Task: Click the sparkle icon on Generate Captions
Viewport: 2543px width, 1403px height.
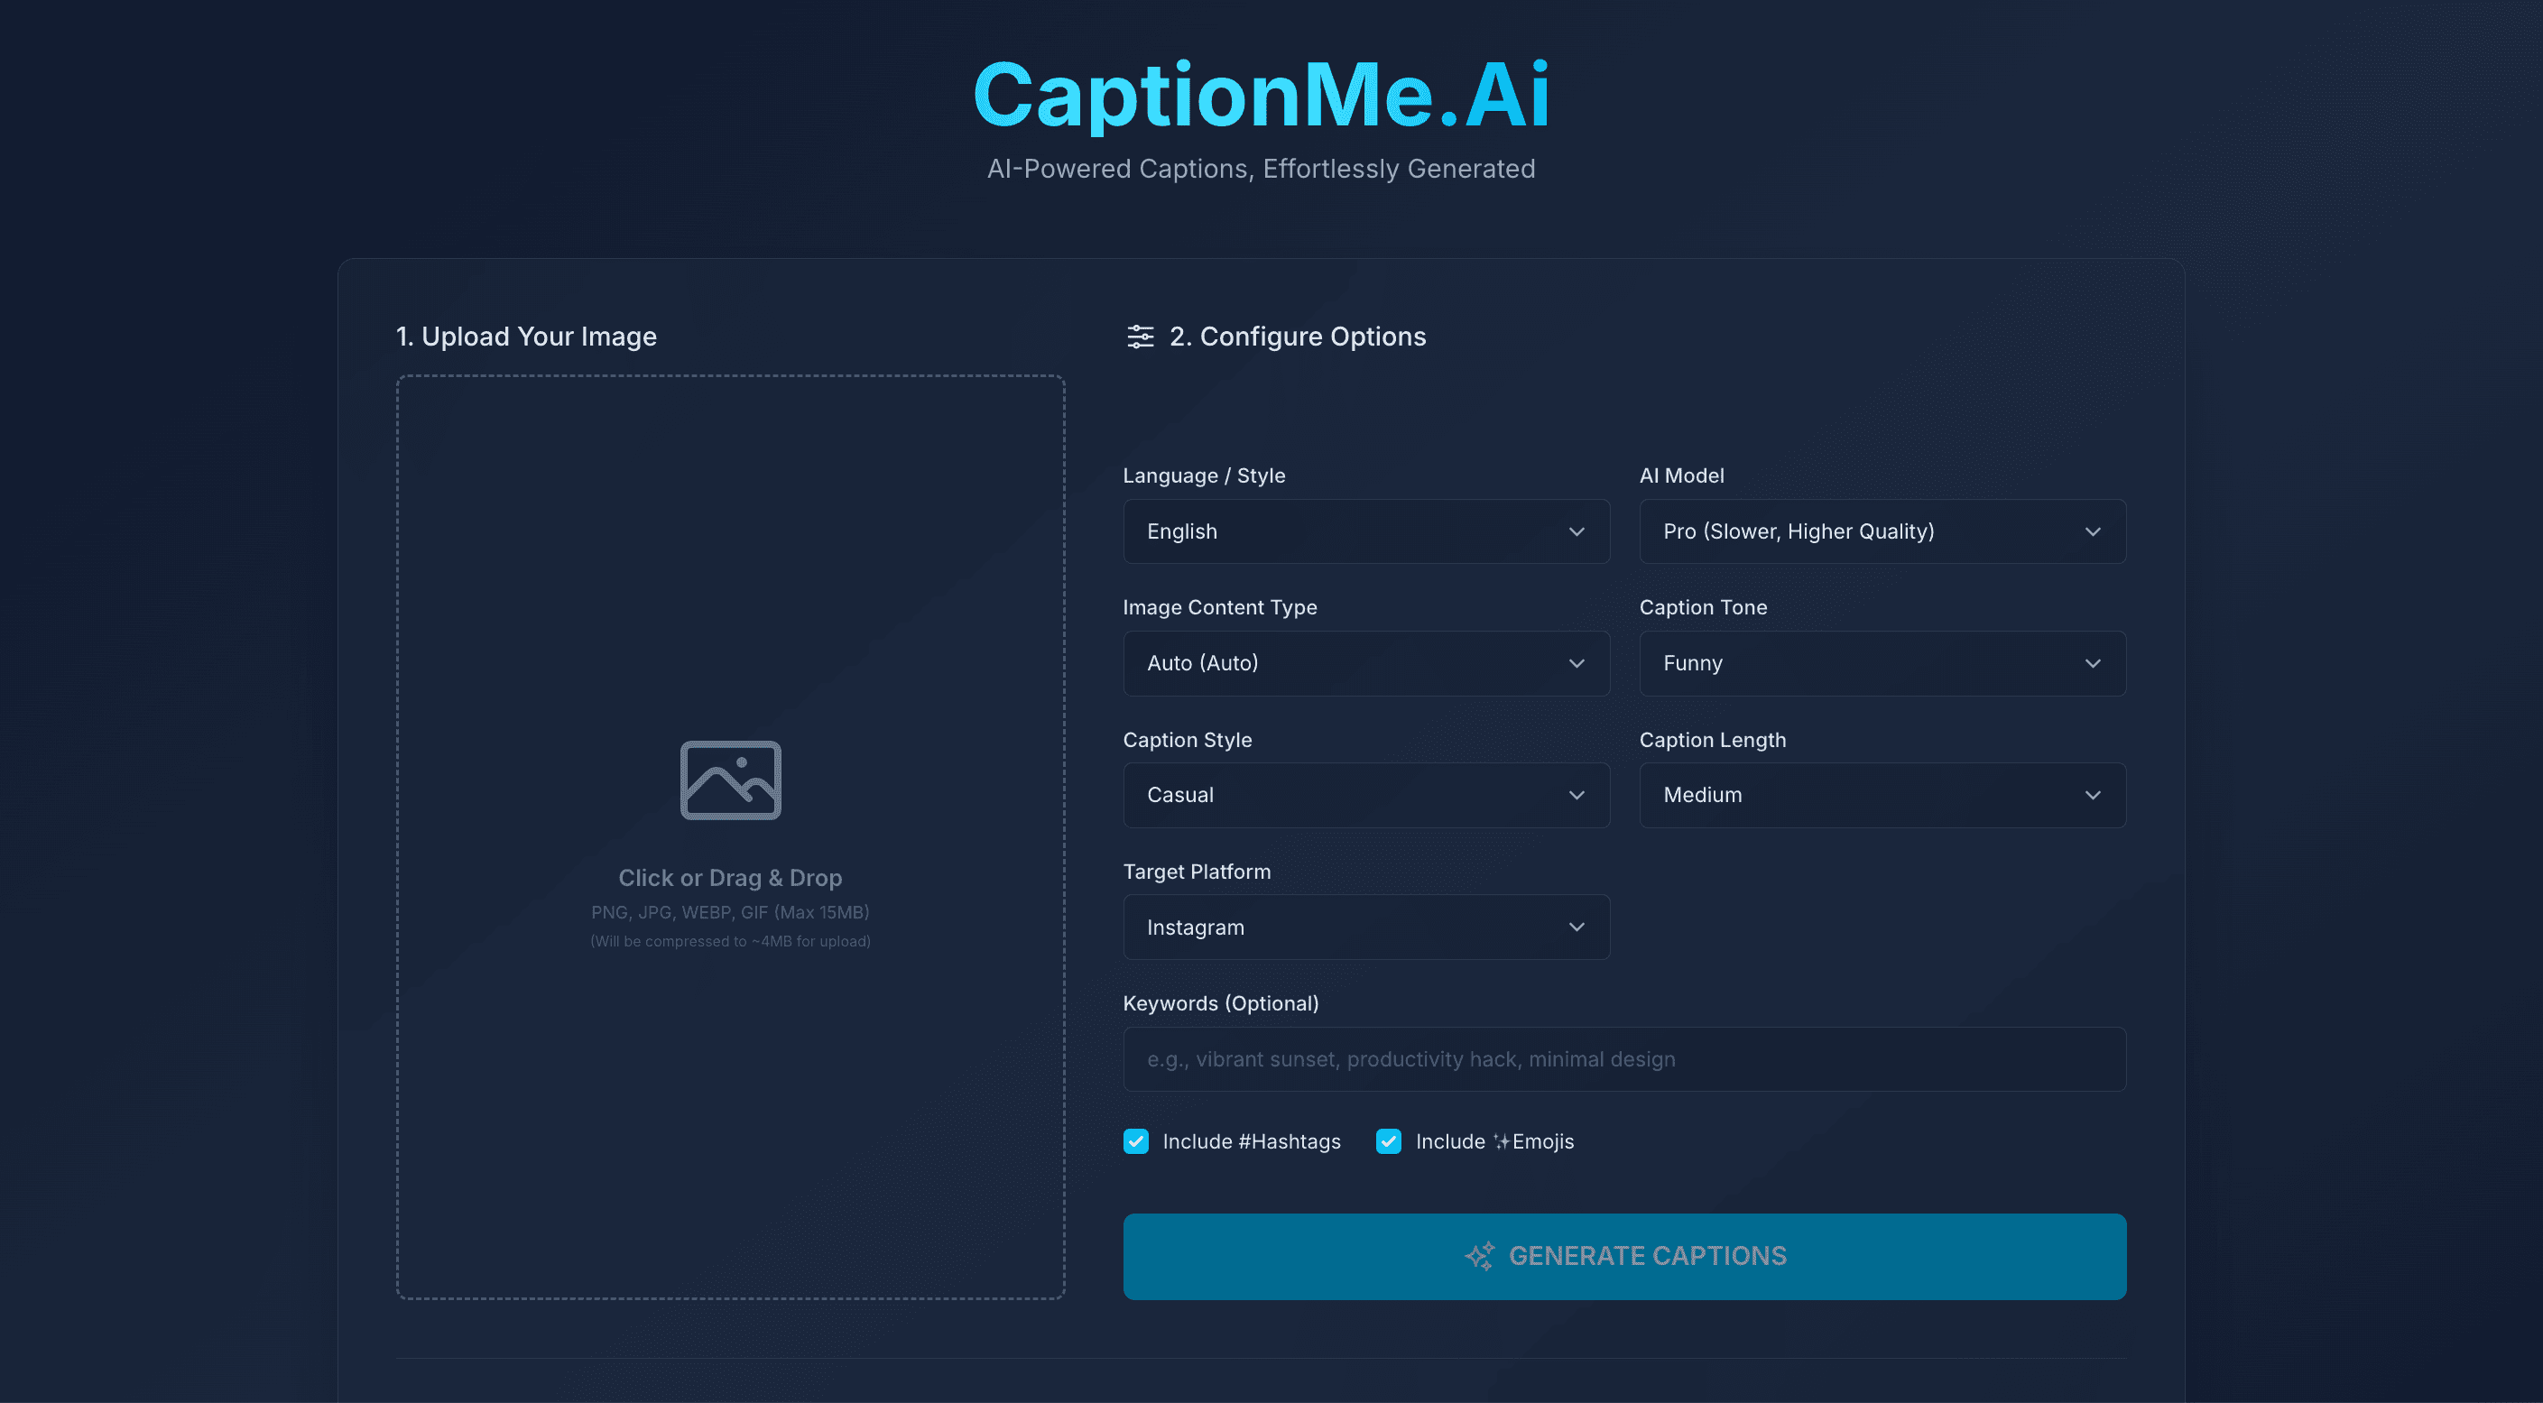Action: click(x=1479, y=1256)
